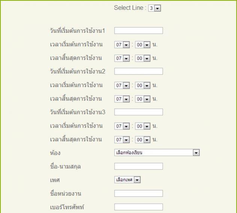Viewport: 237px width, 213px height.
Task: Open start-time hour dropdown for usage date 3
Action: click(122, 126)
